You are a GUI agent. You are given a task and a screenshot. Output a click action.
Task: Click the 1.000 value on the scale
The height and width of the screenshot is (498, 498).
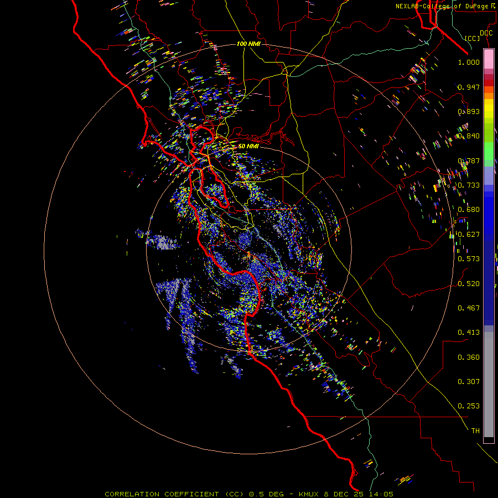tap(469, 62)
